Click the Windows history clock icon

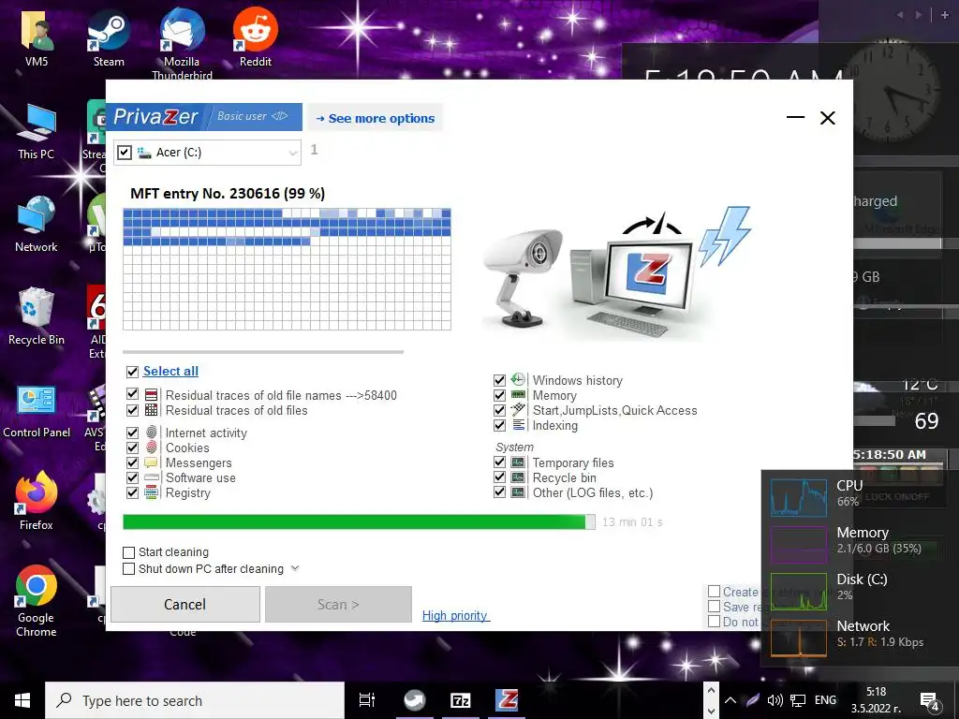click(x=518, y=380)
